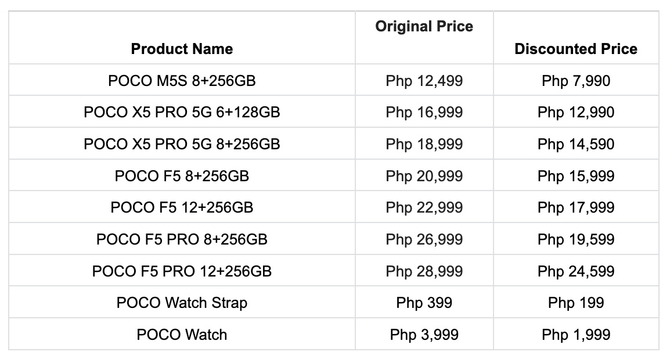The image size is (670, 359).
Task: Click the Php 19,599 discounted price cell
Action: click(576, 239)
